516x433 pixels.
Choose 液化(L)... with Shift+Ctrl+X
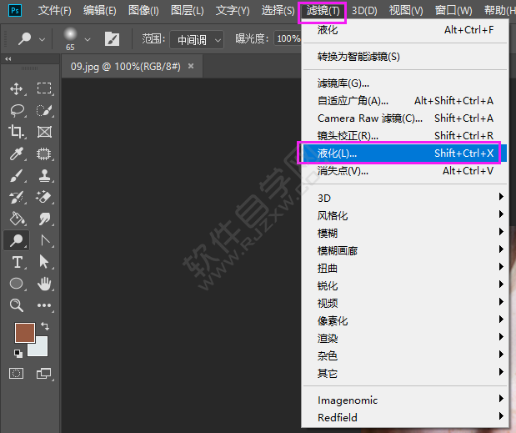[405, 154]
